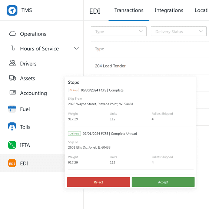Click the delivery stop weight 917.29
The width and height of the screenshot is (209, 209).
click(x=73, y=162)
